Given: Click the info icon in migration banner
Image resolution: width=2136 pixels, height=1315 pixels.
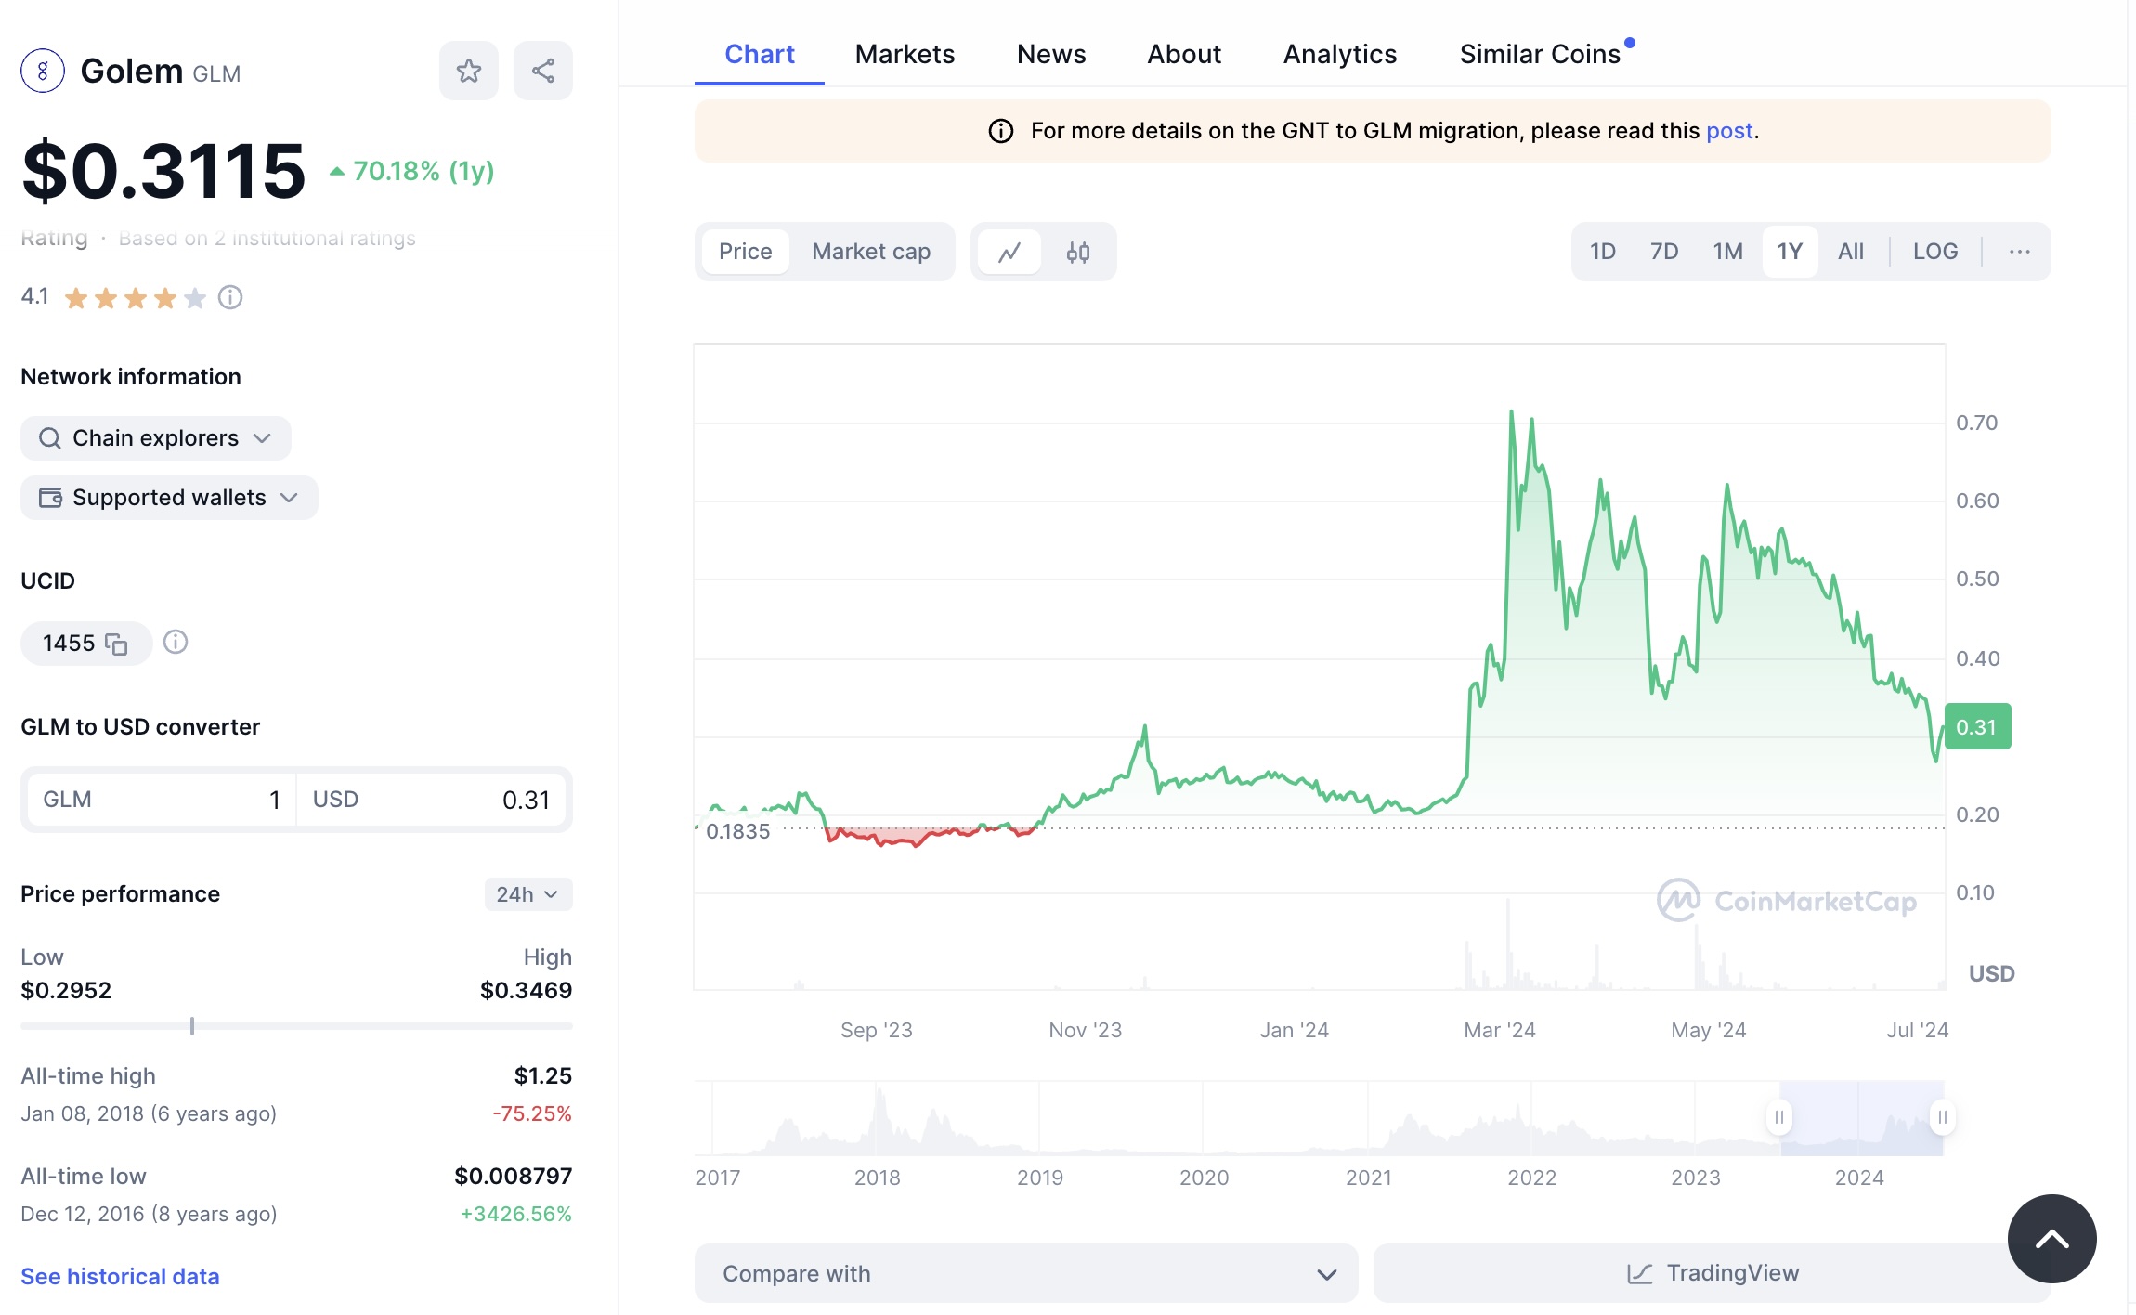Looking at the screenshot, I should (1000, 131).
